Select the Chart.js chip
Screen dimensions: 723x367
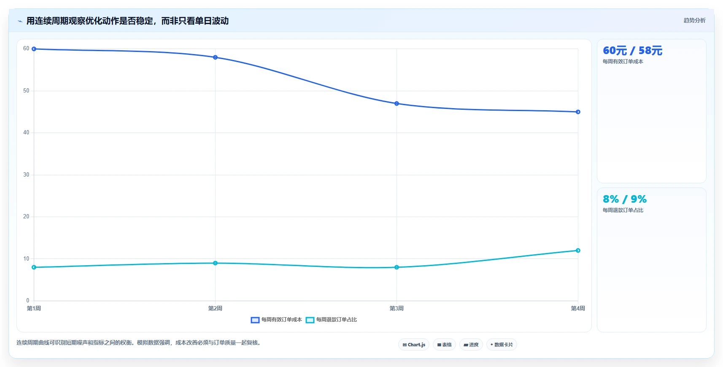(414, 345)
